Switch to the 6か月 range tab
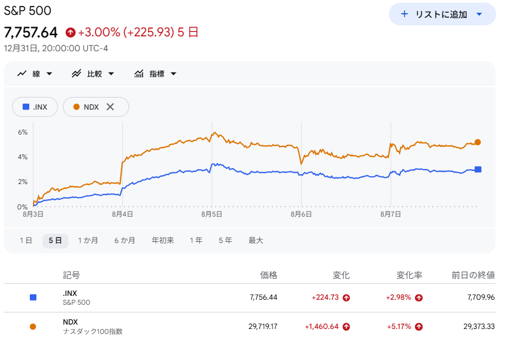Screen dimensions: 506x340 (x=125, y=240)
